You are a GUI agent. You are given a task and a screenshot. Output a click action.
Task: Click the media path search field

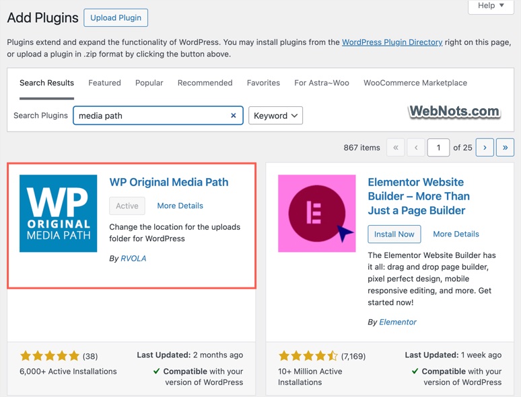(x=158, y=116)
